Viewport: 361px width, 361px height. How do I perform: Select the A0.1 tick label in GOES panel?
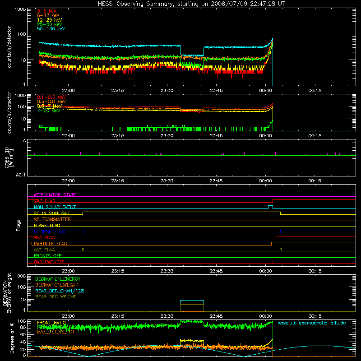click(x=21, y=175)
